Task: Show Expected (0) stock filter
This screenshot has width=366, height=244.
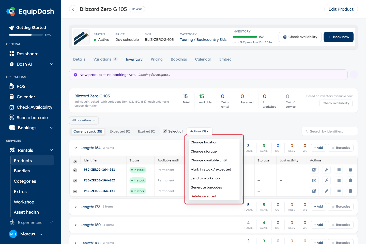Action: click(120, 131)
